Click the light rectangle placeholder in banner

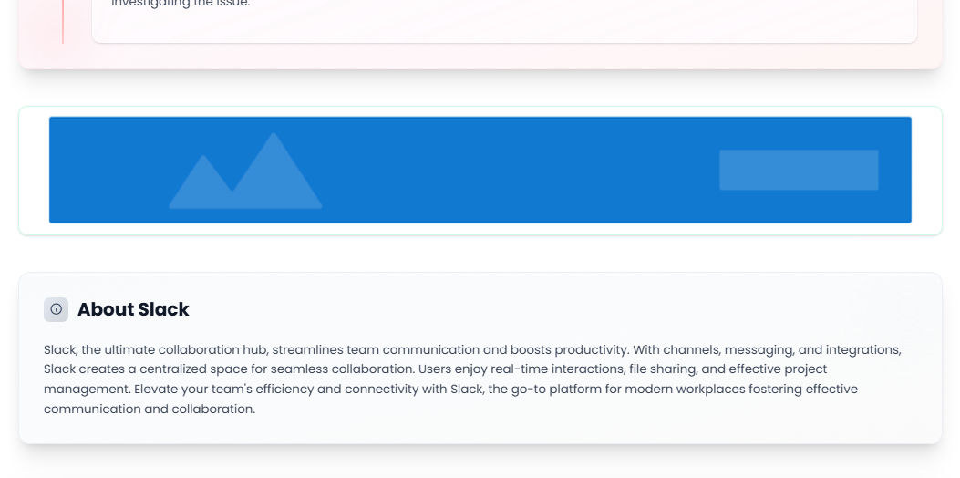click(798, 170)
